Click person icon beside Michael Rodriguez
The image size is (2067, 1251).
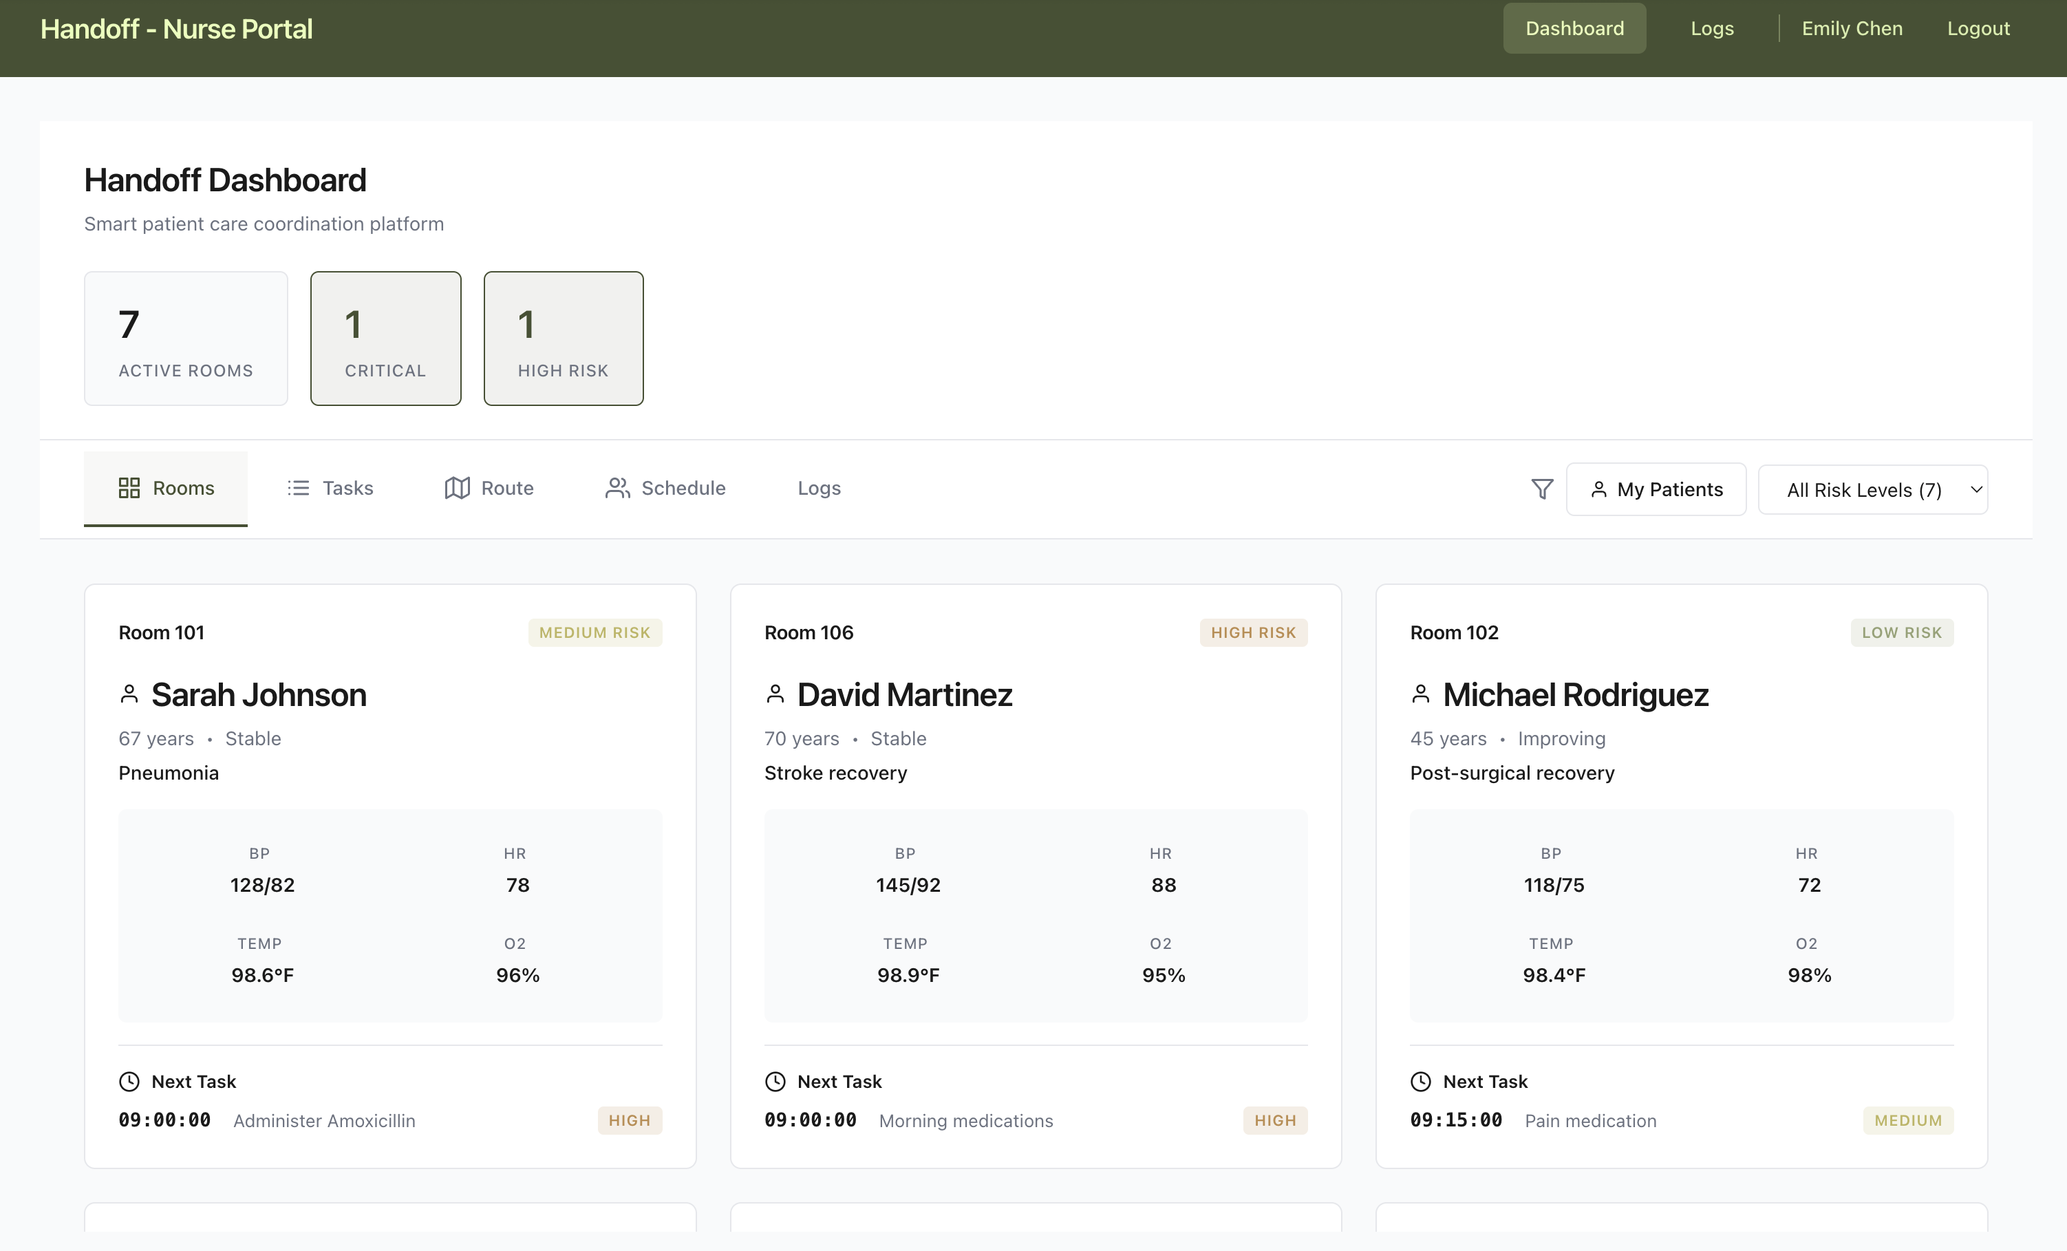coord(1420,695)
